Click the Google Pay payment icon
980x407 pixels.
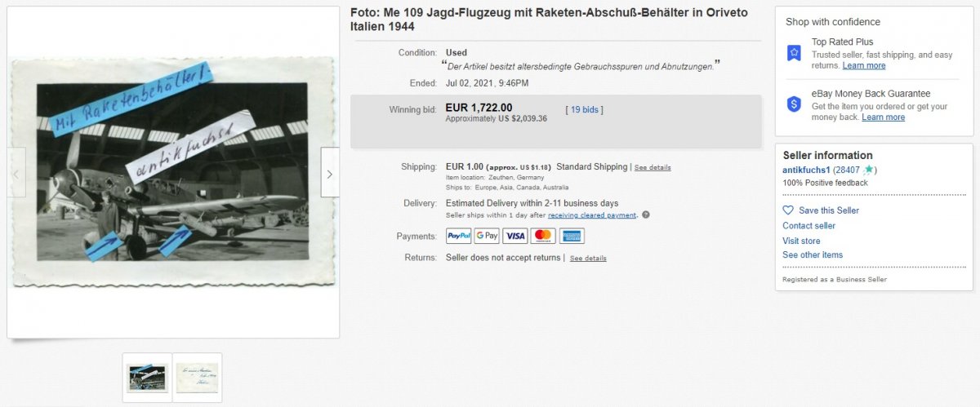tap(487, 236)
